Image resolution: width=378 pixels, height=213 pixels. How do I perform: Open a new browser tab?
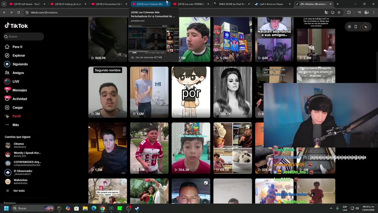(338, 4)
